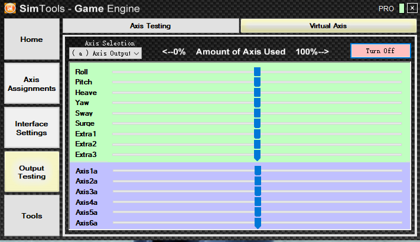
Task: Click the Extra1 slider handle
Action: point(257,133)
